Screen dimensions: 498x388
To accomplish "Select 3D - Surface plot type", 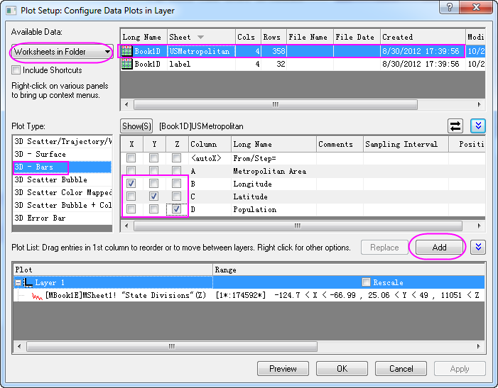I will (40, 154).
